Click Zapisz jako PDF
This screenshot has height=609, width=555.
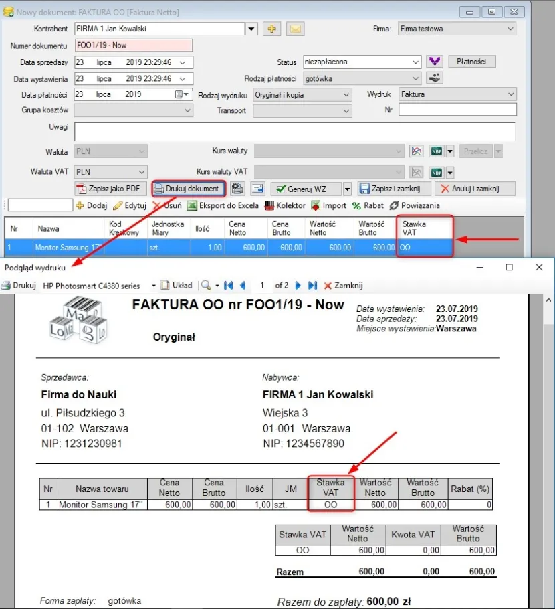point(110,188)
